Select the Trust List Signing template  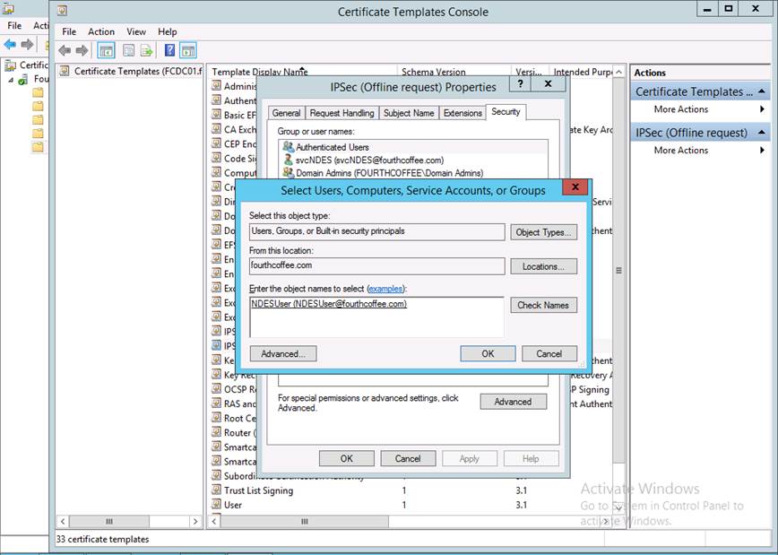click(x=257, y=490)
